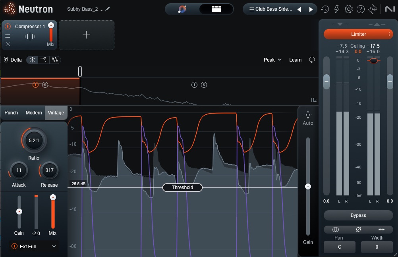The image size is (398, 257).
Task: Toggle the Ext Full sidechain power
Action: click(x=14, y=246)
